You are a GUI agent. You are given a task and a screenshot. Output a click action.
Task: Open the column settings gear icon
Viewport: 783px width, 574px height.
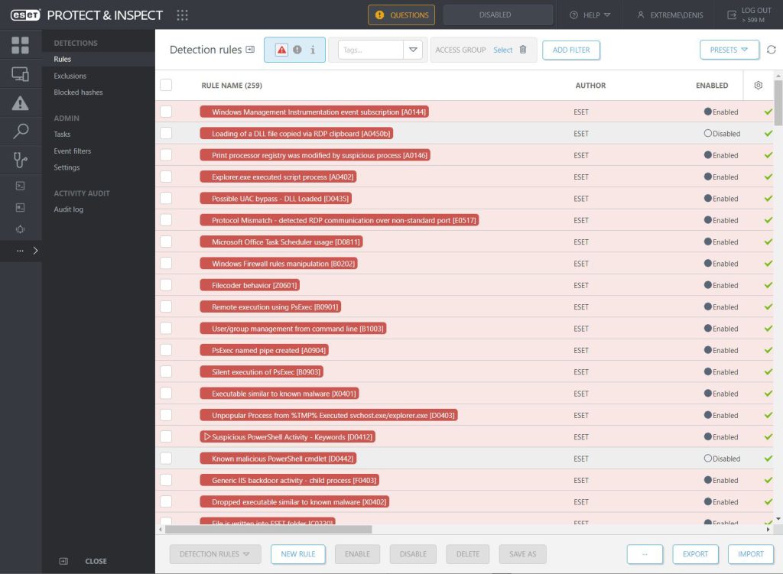click(758, 86)
